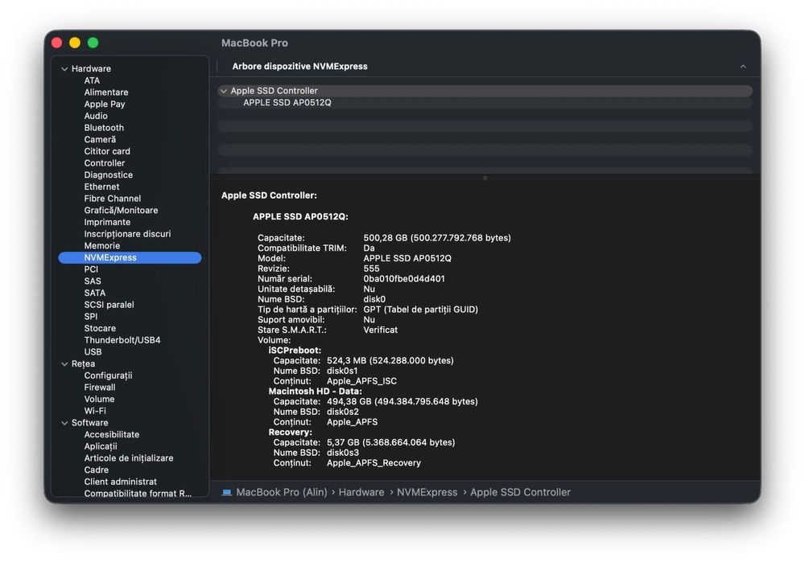The width and height of the screenshot is (805, 562).
Task: Show Stocare storage details
Action: tap(100, 328)
